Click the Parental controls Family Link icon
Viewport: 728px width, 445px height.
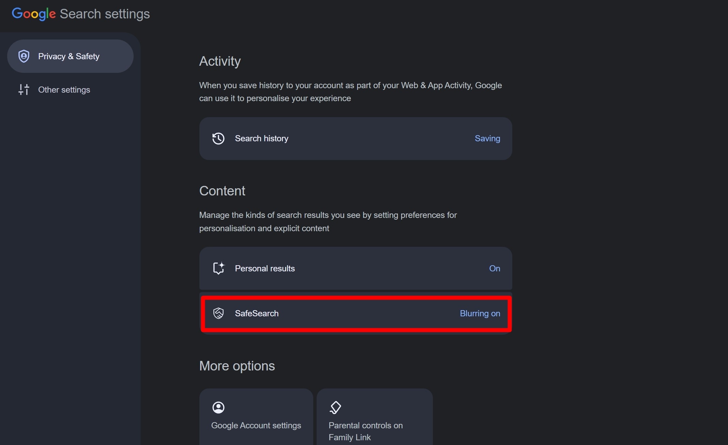pyautogui.click(x=335, y=407)
